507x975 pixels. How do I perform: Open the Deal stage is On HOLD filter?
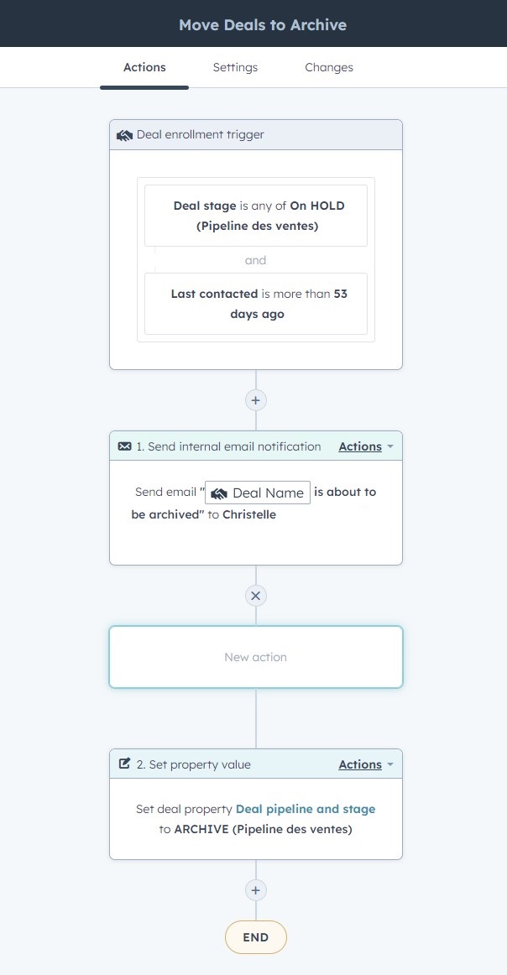(x=256, y=215)
